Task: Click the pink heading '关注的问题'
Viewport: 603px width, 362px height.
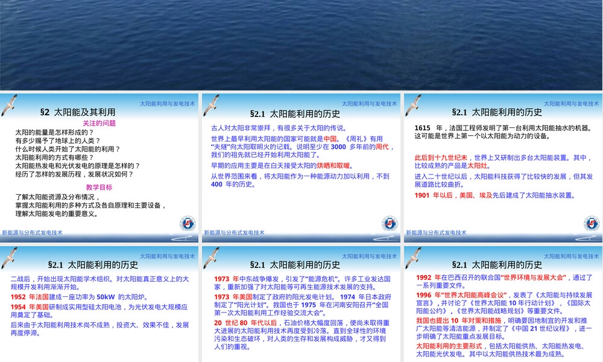Action: point(99,123)
